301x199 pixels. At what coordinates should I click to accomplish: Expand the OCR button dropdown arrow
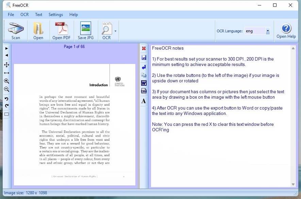(x=115, y=31)
